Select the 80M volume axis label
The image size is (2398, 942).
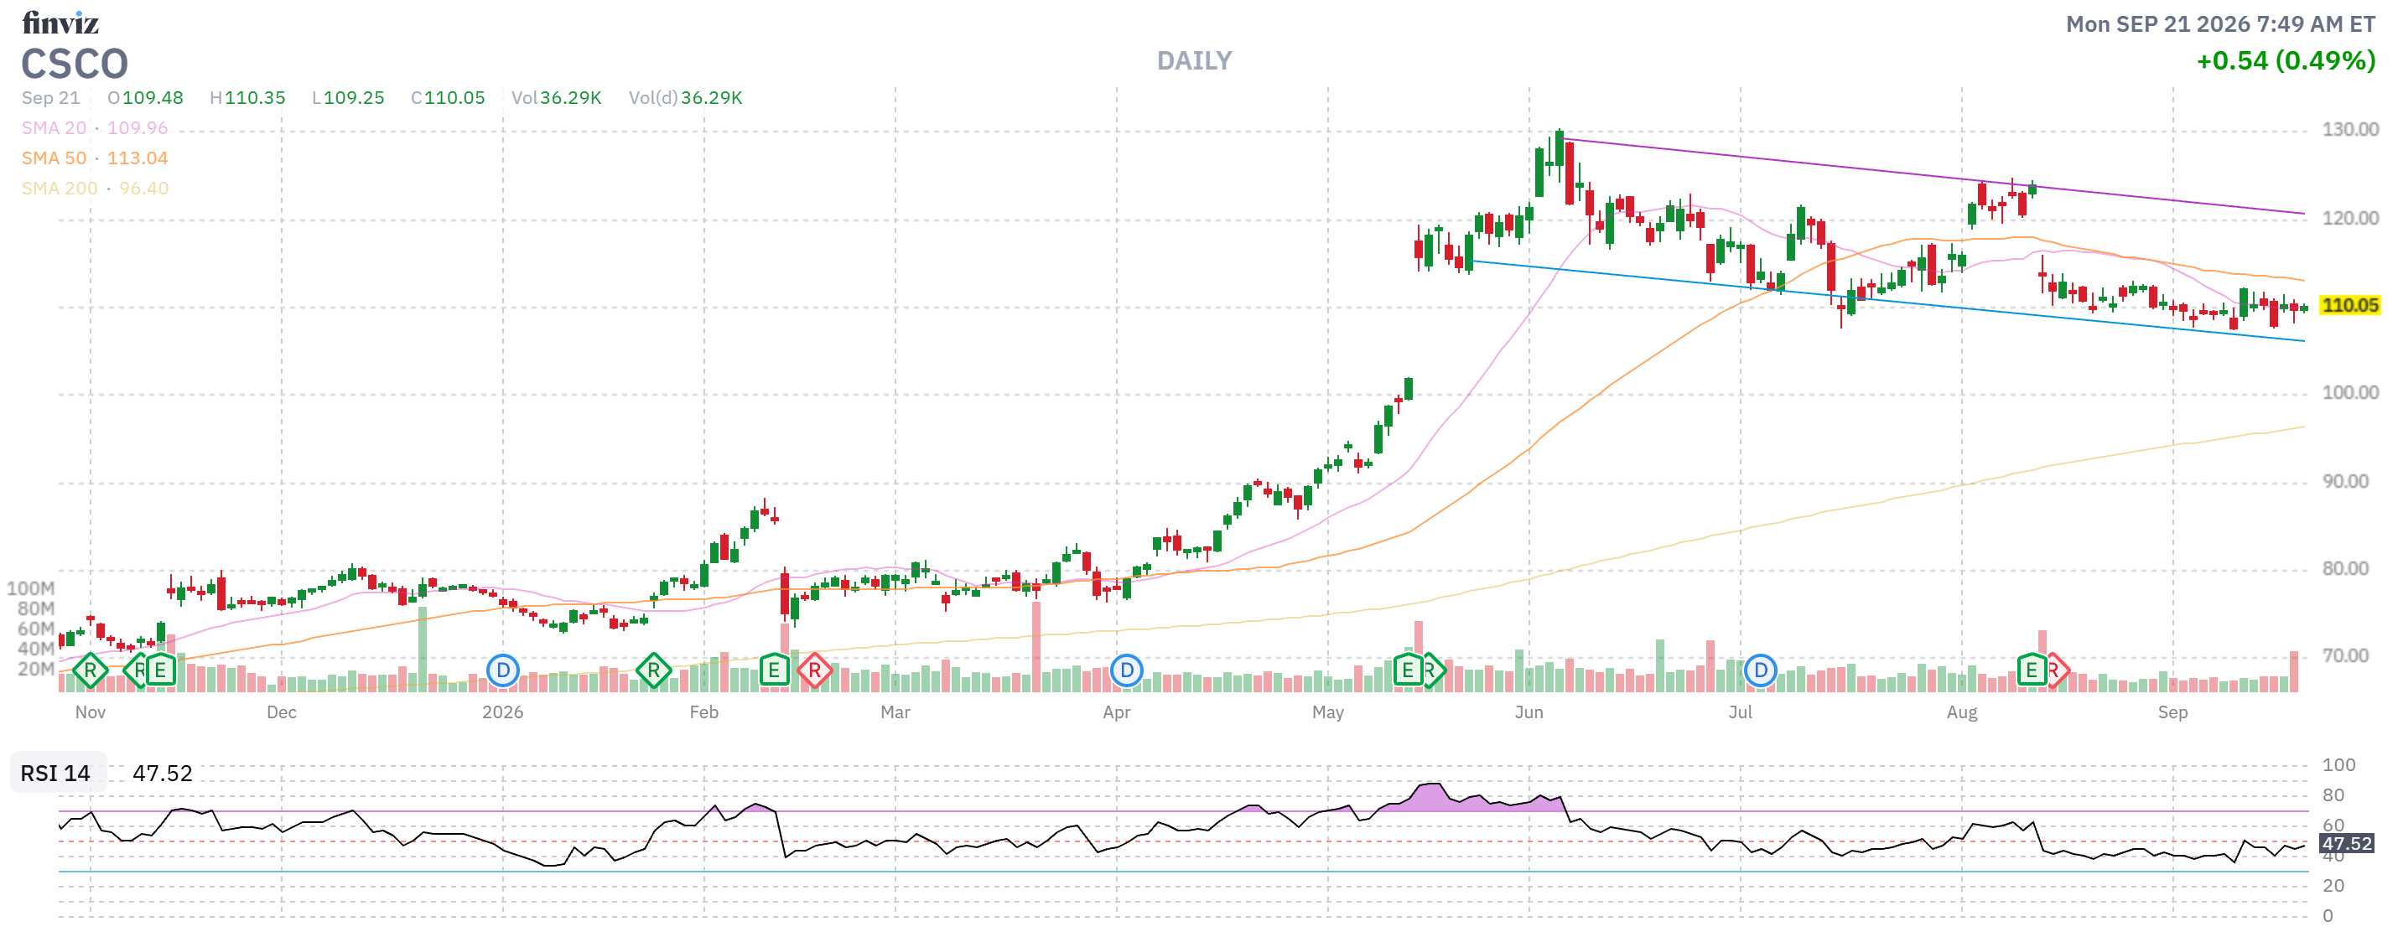click(x=35, y=608)
